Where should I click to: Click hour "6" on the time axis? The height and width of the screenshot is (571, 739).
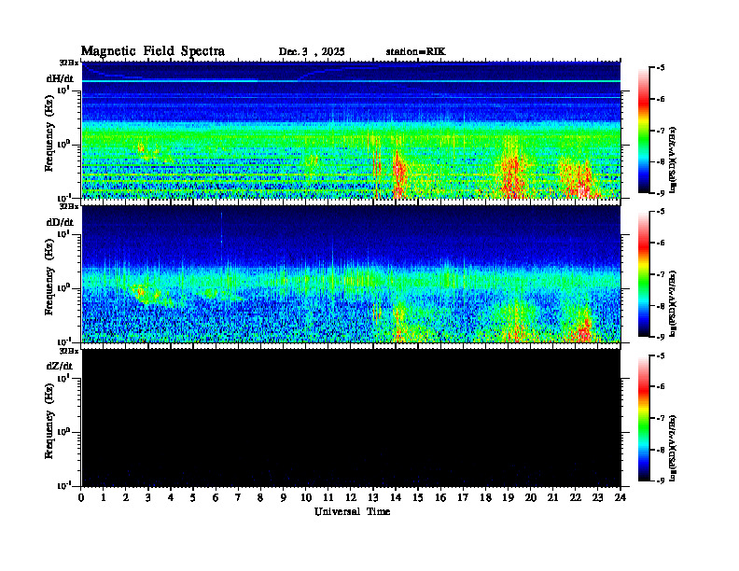[x=216, y=498]
